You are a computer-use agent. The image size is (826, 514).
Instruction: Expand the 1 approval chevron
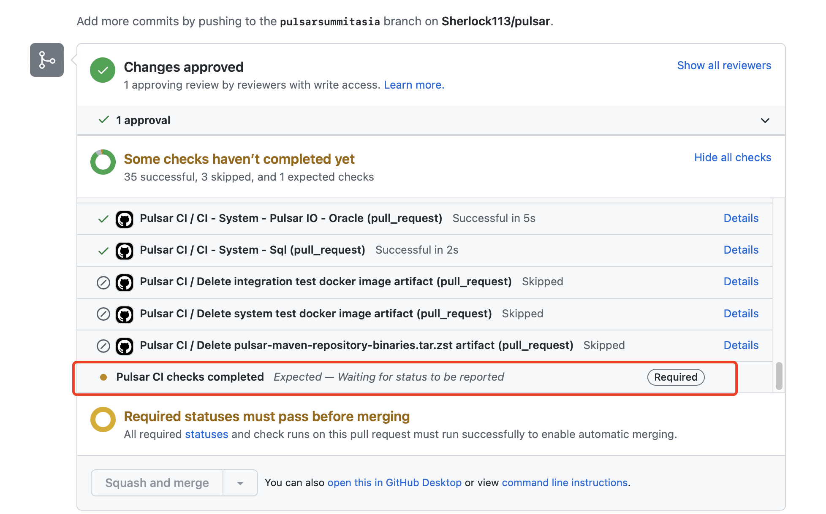coord(765,121)
